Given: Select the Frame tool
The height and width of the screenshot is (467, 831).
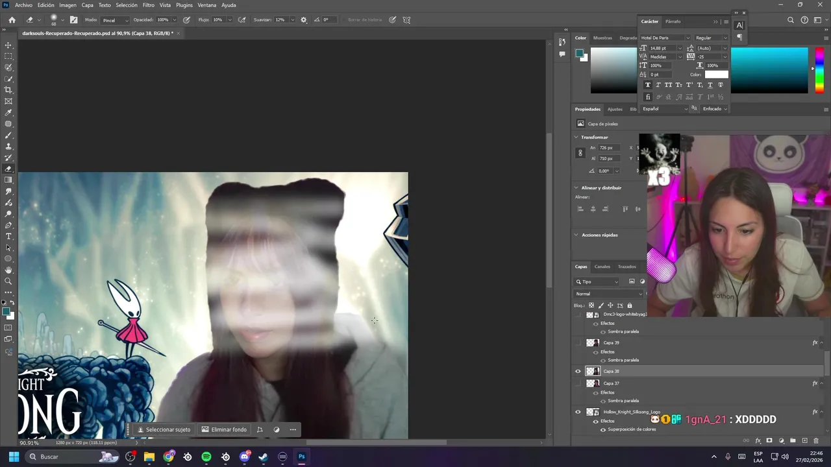Looking at the screenshot, I should click(x=8, y=101).
